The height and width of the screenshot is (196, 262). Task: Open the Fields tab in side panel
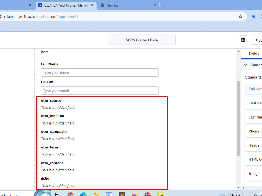(x=254, y=53)
